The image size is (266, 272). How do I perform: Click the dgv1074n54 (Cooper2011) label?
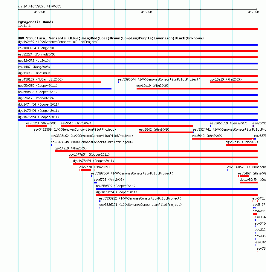[x=39, y=104]
